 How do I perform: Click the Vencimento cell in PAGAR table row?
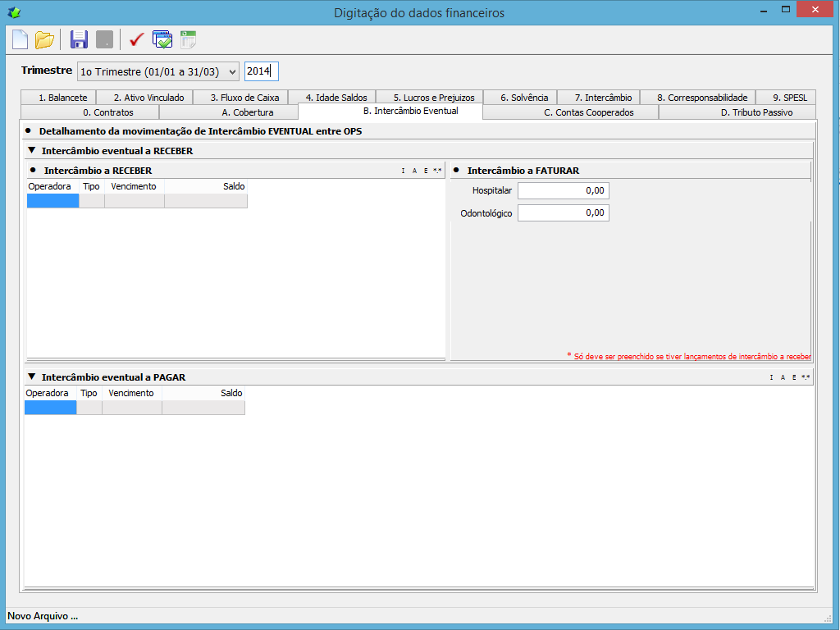132,408
